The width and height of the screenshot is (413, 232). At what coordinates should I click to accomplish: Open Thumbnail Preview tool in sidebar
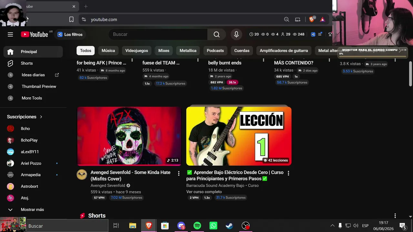(33, 86)
